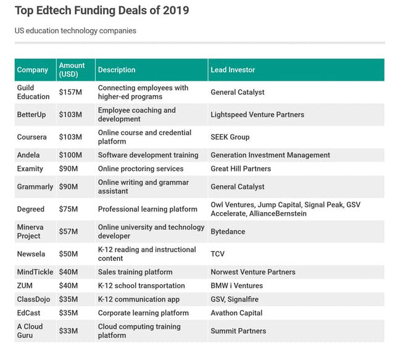Click the Owl Ventures, Jump Capital investor cell
Image resolution: width=400 pixels, height=349 pixels.
pyautogui.click(x=296, y=209)
